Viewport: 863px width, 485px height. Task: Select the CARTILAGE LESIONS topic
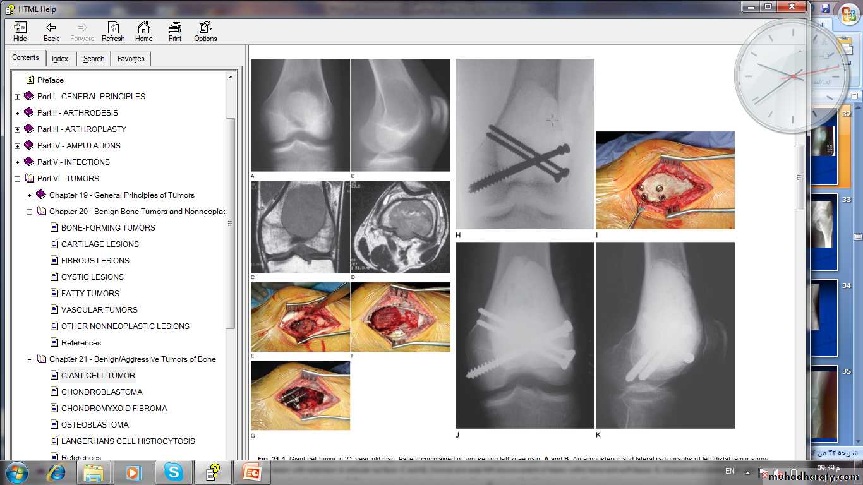[100, 244]
